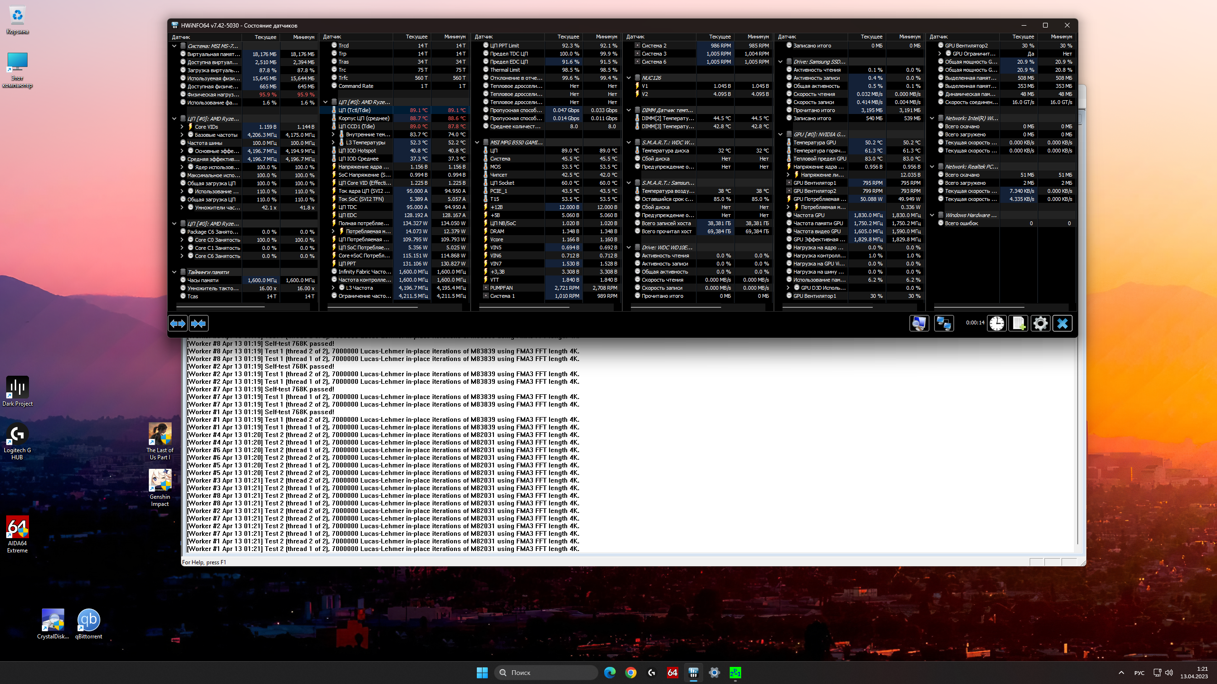Collapse the Система: MSI MS-7 group
Screen dimensions: 1217x684
174,46
